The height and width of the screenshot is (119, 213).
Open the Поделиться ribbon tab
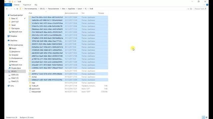click(27, 5)
